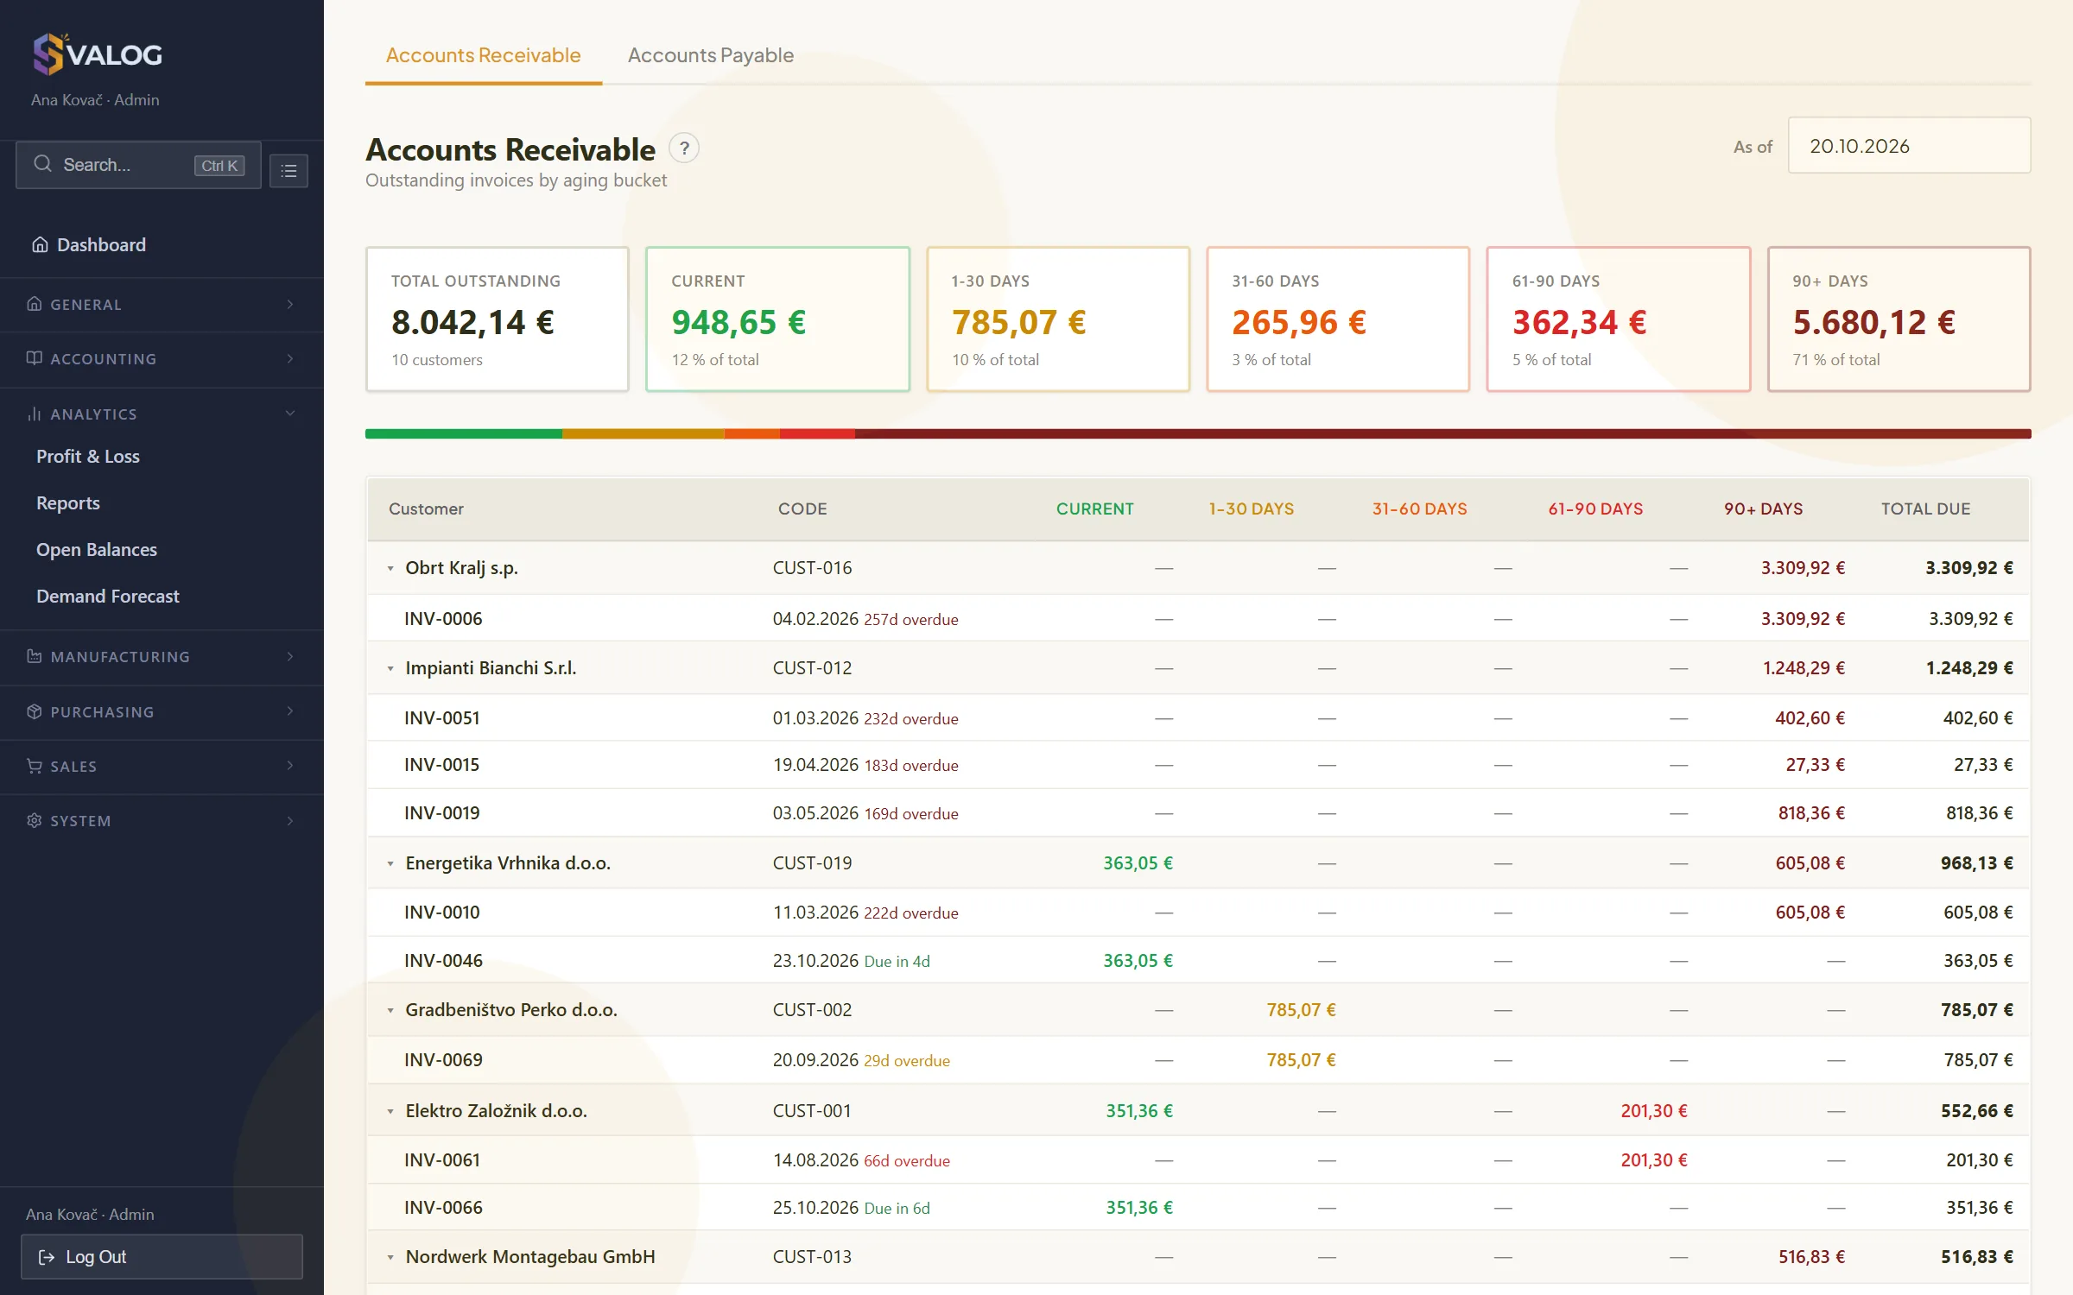Click the Dashboard home icon
Viewport: 2073px width, 1295px height.
pyautogui.click(x=40, y=245)
